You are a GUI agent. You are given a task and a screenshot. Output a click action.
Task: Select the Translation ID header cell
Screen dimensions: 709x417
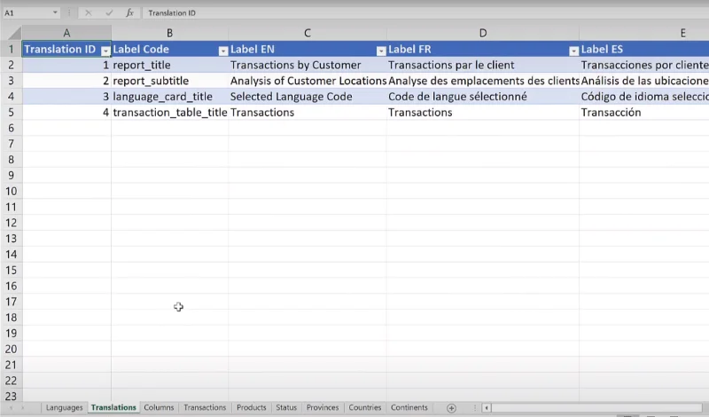click(66, 49)
